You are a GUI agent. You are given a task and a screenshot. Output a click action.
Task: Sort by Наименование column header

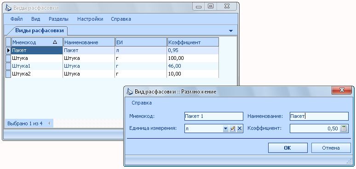(x=89, y=42)
